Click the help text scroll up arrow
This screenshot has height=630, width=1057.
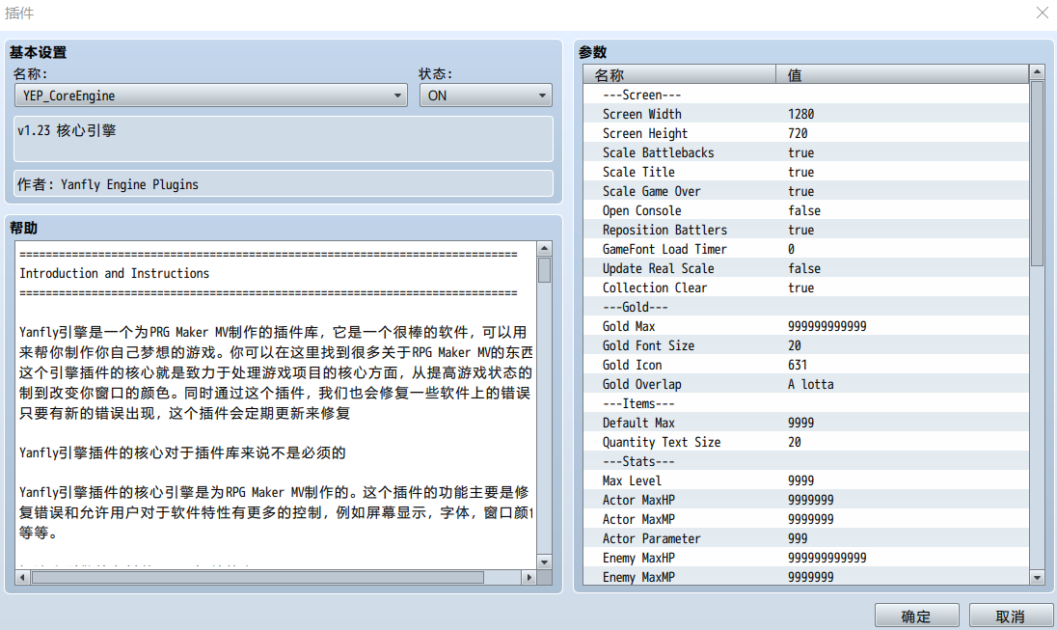pos(545,248)
